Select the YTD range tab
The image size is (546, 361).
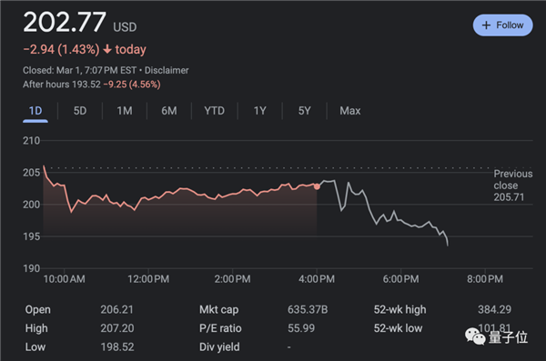[214, 111]
